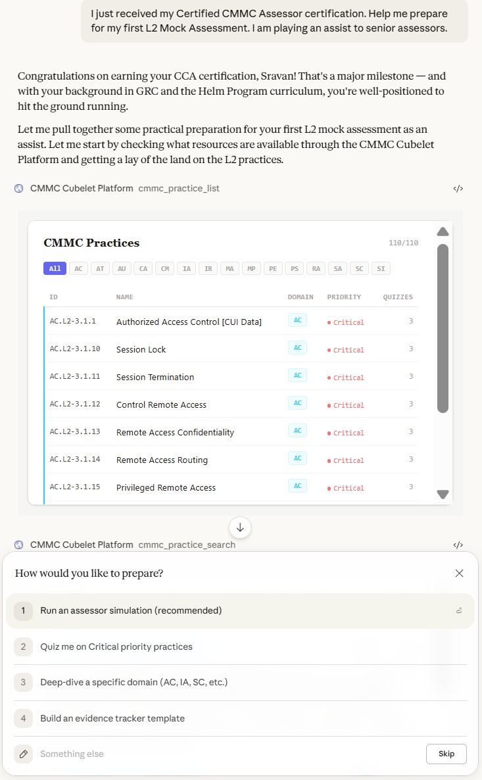The width and height of the screenshot is (482, 780).
Task: Switch to the IA domain tab
Action: click(187, 268)
